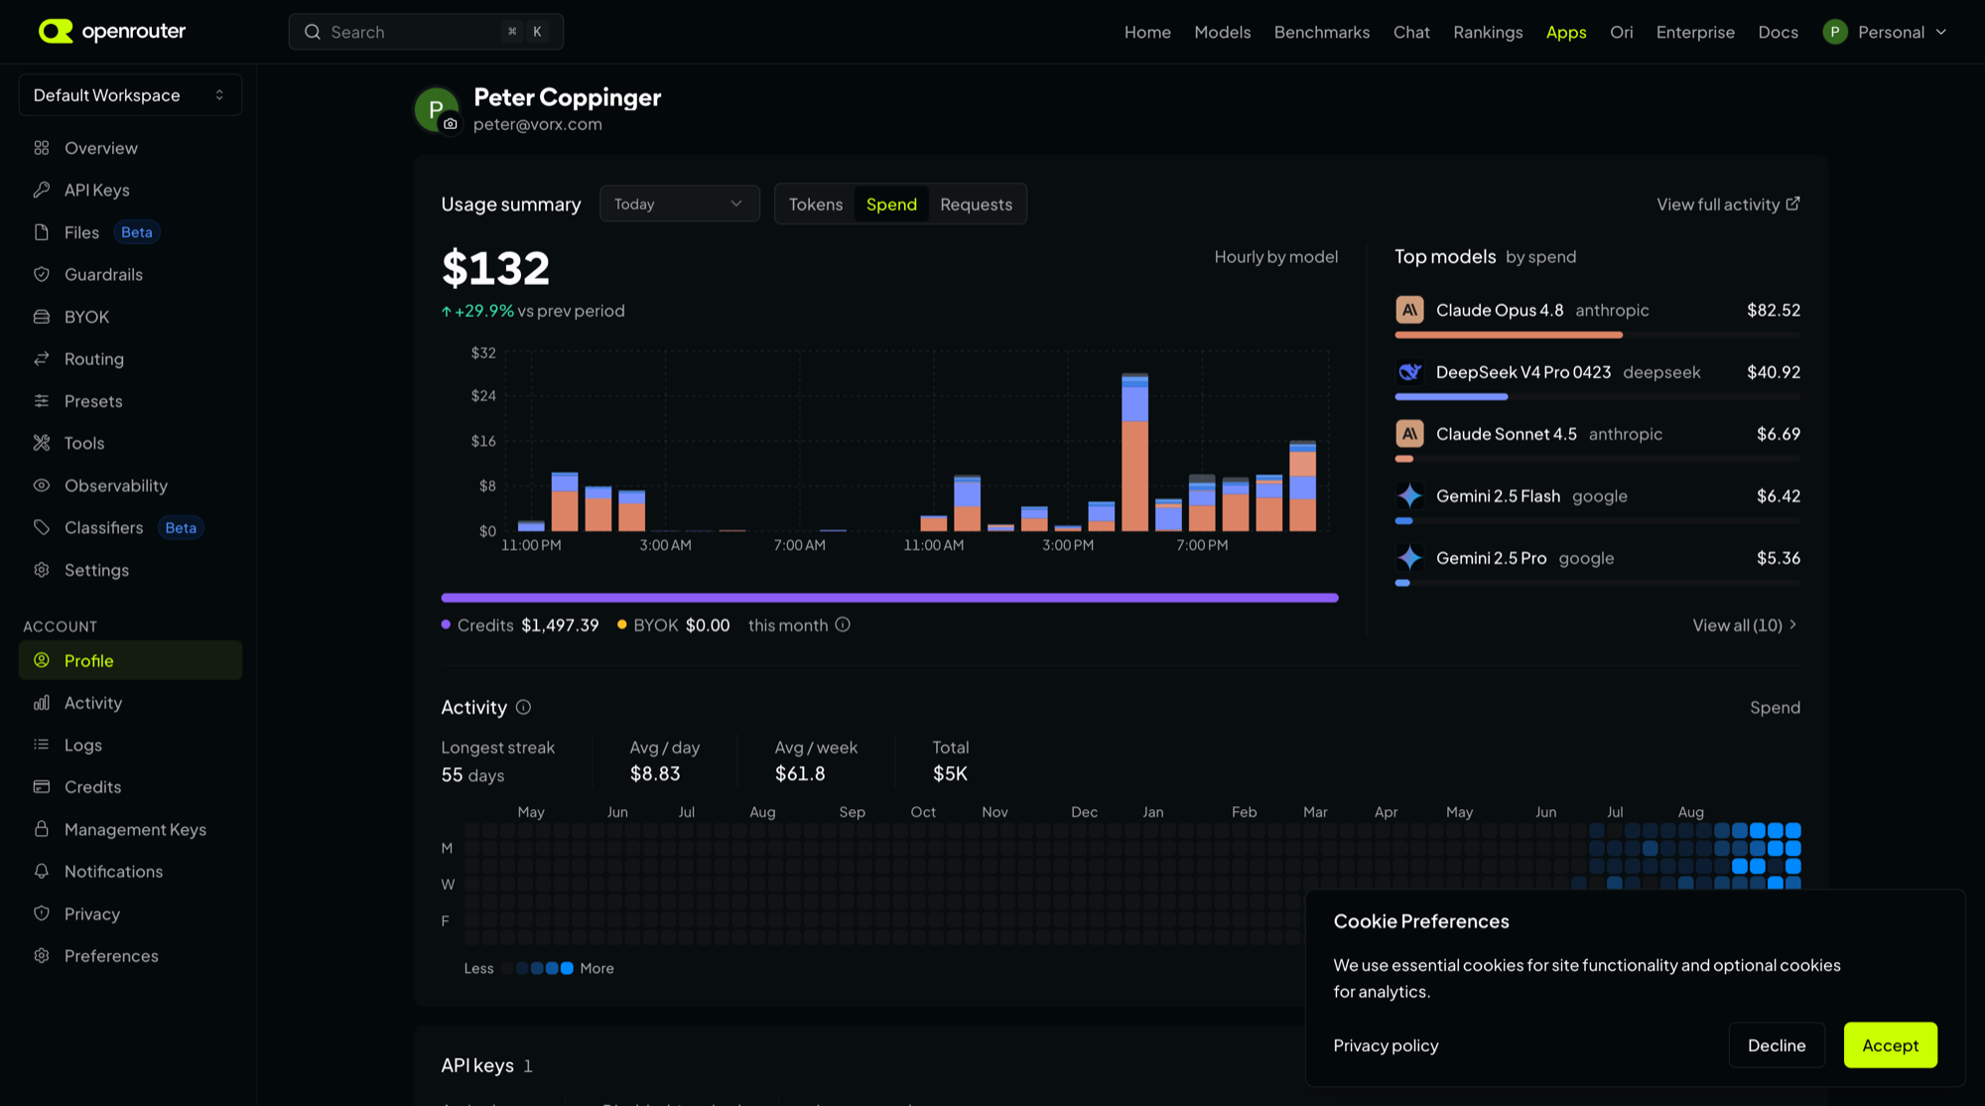Open View full activity link
This screenshot has width=1985, height=1106.
click(x=1727, y=204)
